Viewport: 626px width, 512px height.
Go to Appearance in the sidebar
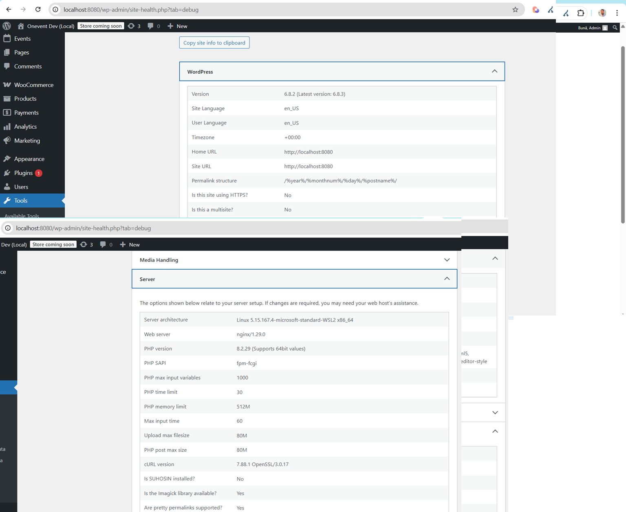point(29,159)
